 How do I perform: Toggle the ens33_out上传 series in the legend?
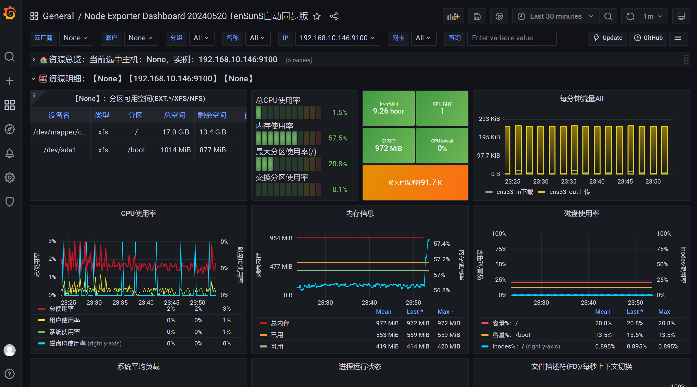coord(569,192)
